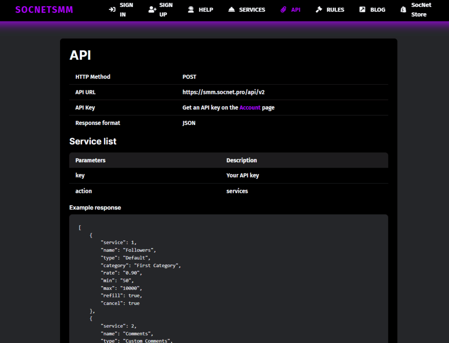The image size is (449, 343).
Task: Open the BLOG navigation label
Action: click(x=377, y=10)
